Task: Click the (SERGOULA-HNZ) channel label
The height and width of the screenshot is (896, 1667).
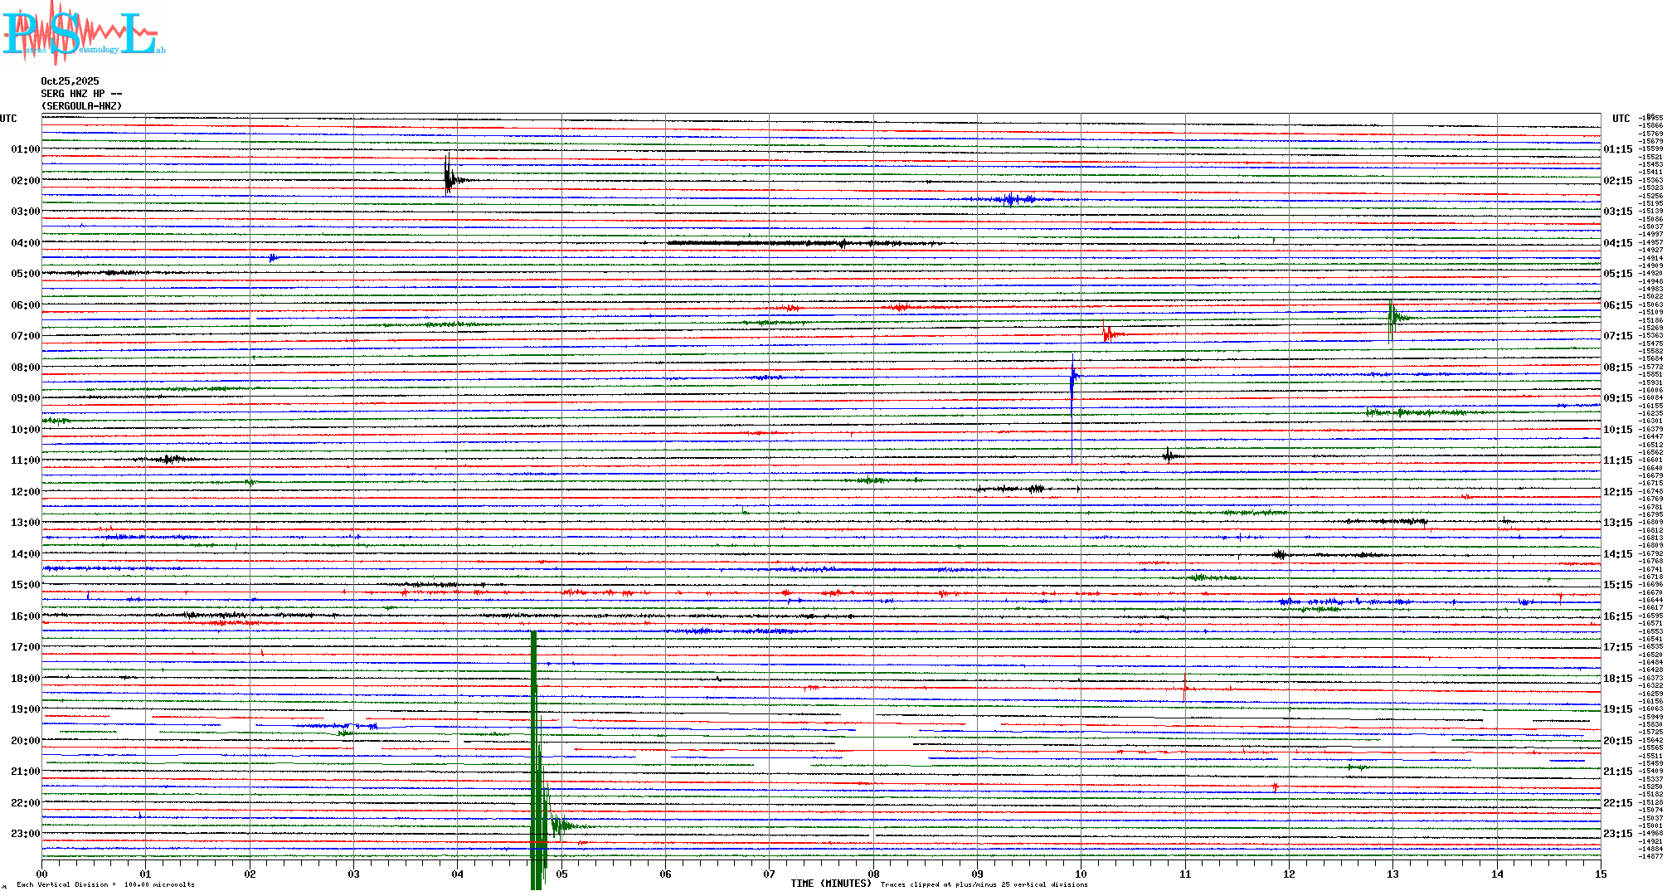Action: tap(81, 106)
